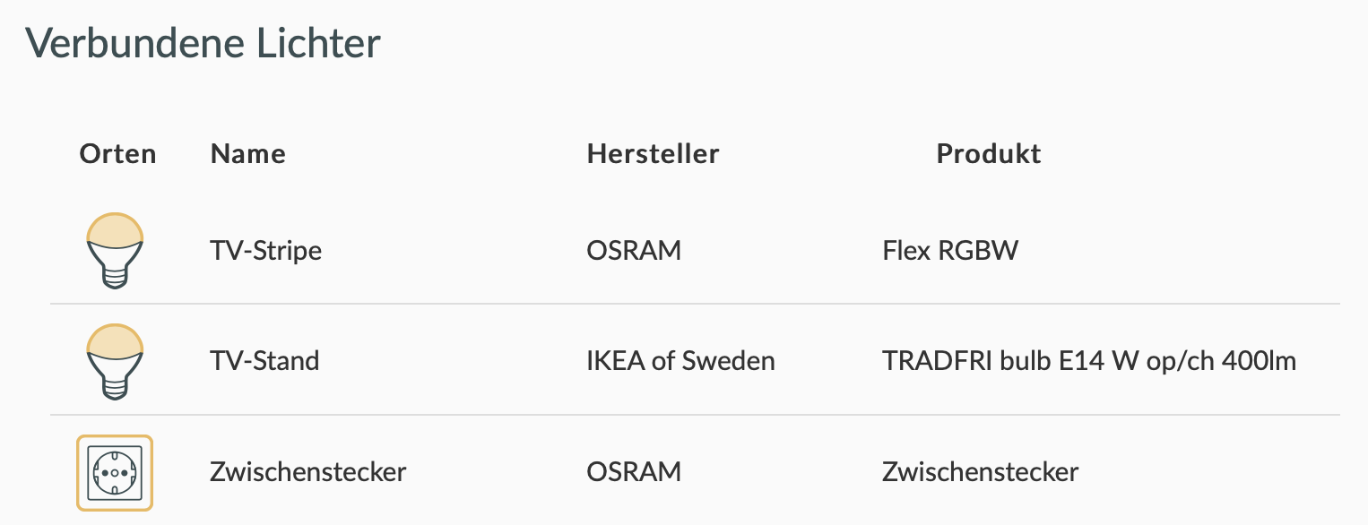Screen dimensions: 1368x525
Task: Open the Zwischenstecker device name entry
Action: pos(307,471)
